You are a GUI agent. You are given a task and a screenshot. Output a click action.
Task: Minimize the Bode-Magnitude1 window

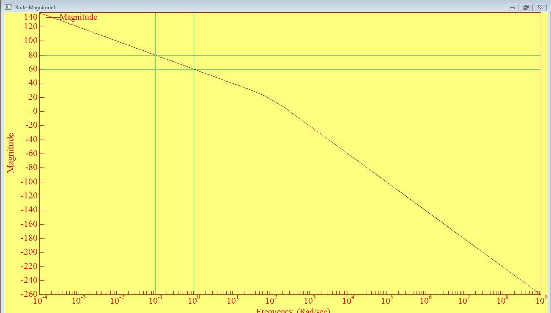pyautogui.click(x=512, y=7)
